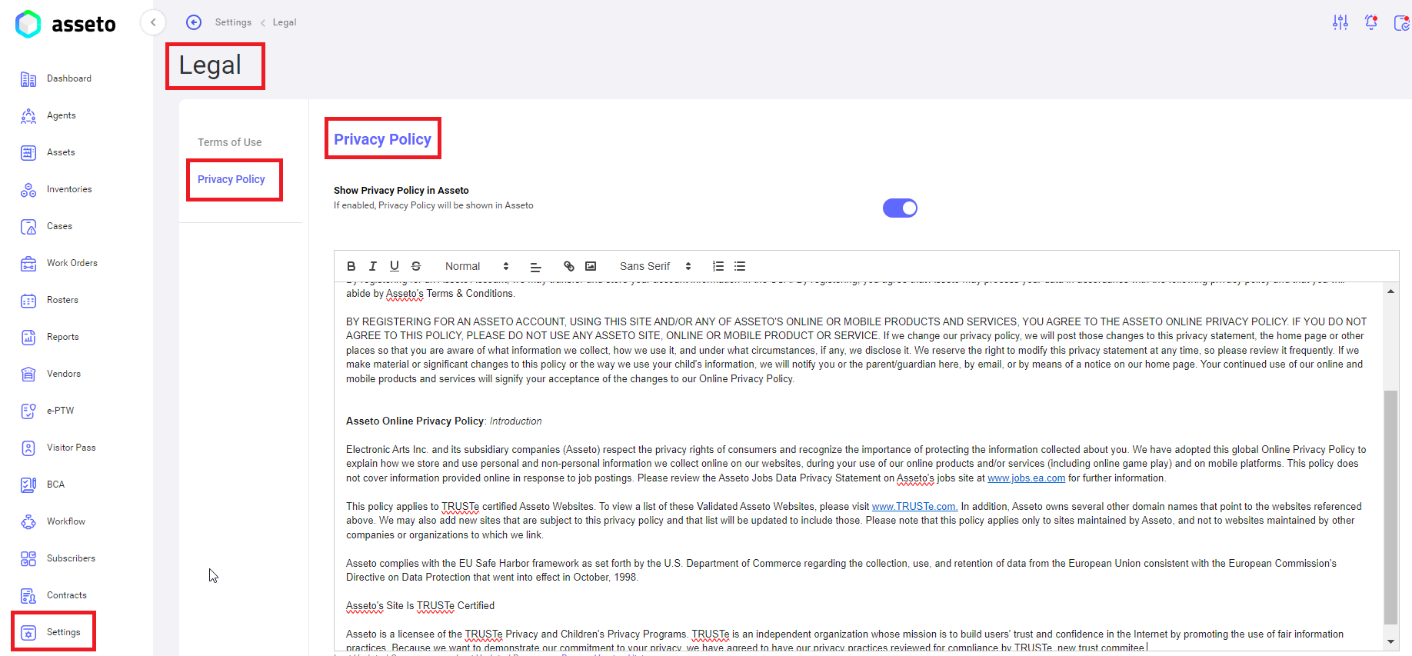Apply italic formatting in the editor

(373, 266)
